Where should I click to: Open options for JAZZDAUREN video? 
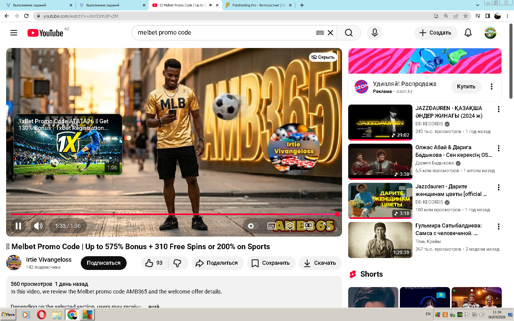tap(499, 109)
